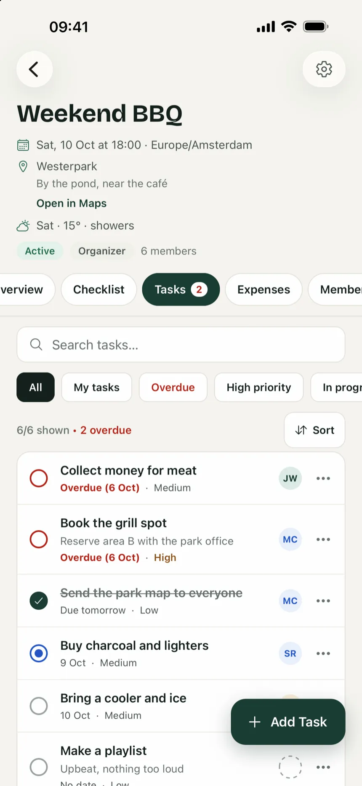Open Collect money for meat task title
362x786 pixels.
[128, 470]
